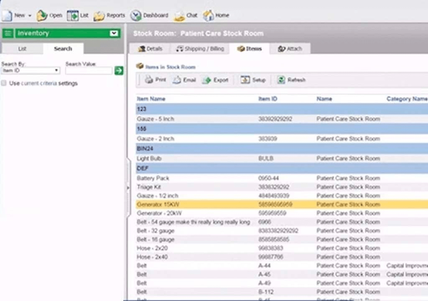
Task: Click the Print icon above the items list
Action: tap(155, 80)
